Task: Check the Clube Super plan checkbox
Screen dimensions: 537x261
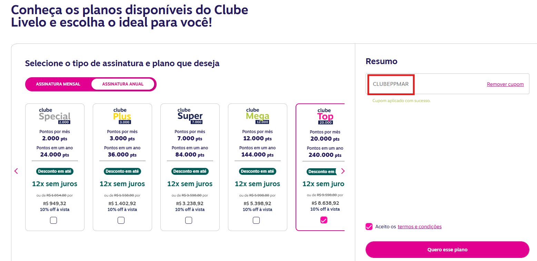Action: (189, 220)
